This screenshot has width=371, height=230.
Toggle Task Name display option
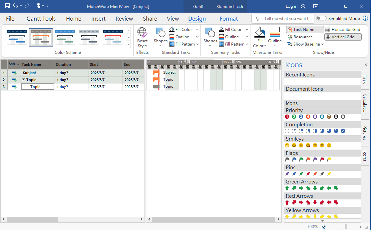[305, 30]
